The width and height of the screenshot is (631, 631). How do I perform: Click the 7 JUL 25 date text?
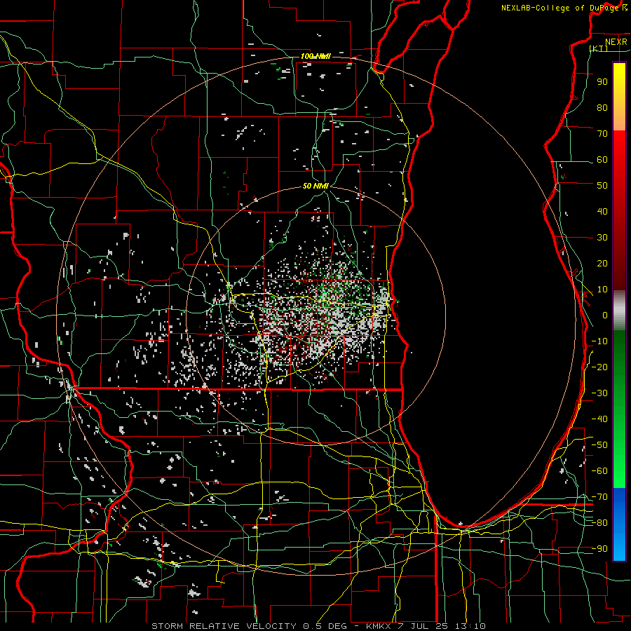(x=422, y=626)
